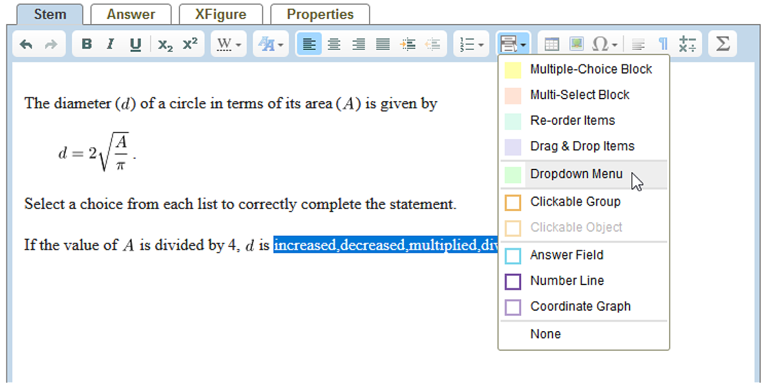Viewport: 767px width, 383px height.
Task: Show paragraph marks with pilcrow icon
Action: [x=663, y=44]
